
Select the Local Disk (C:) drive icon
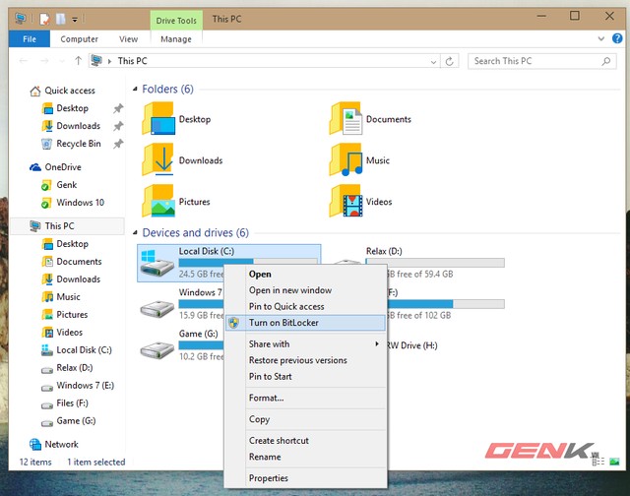[x=157, y=263]
